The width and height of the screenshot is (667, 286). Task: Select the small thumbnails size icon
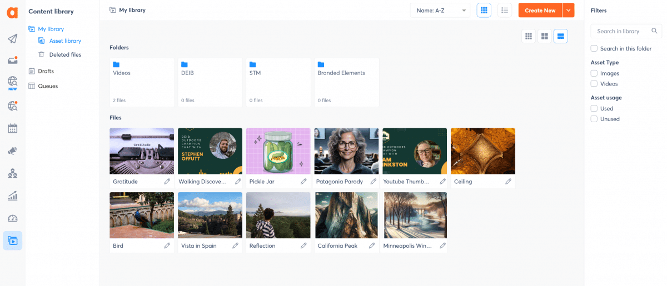coord(529,36)
